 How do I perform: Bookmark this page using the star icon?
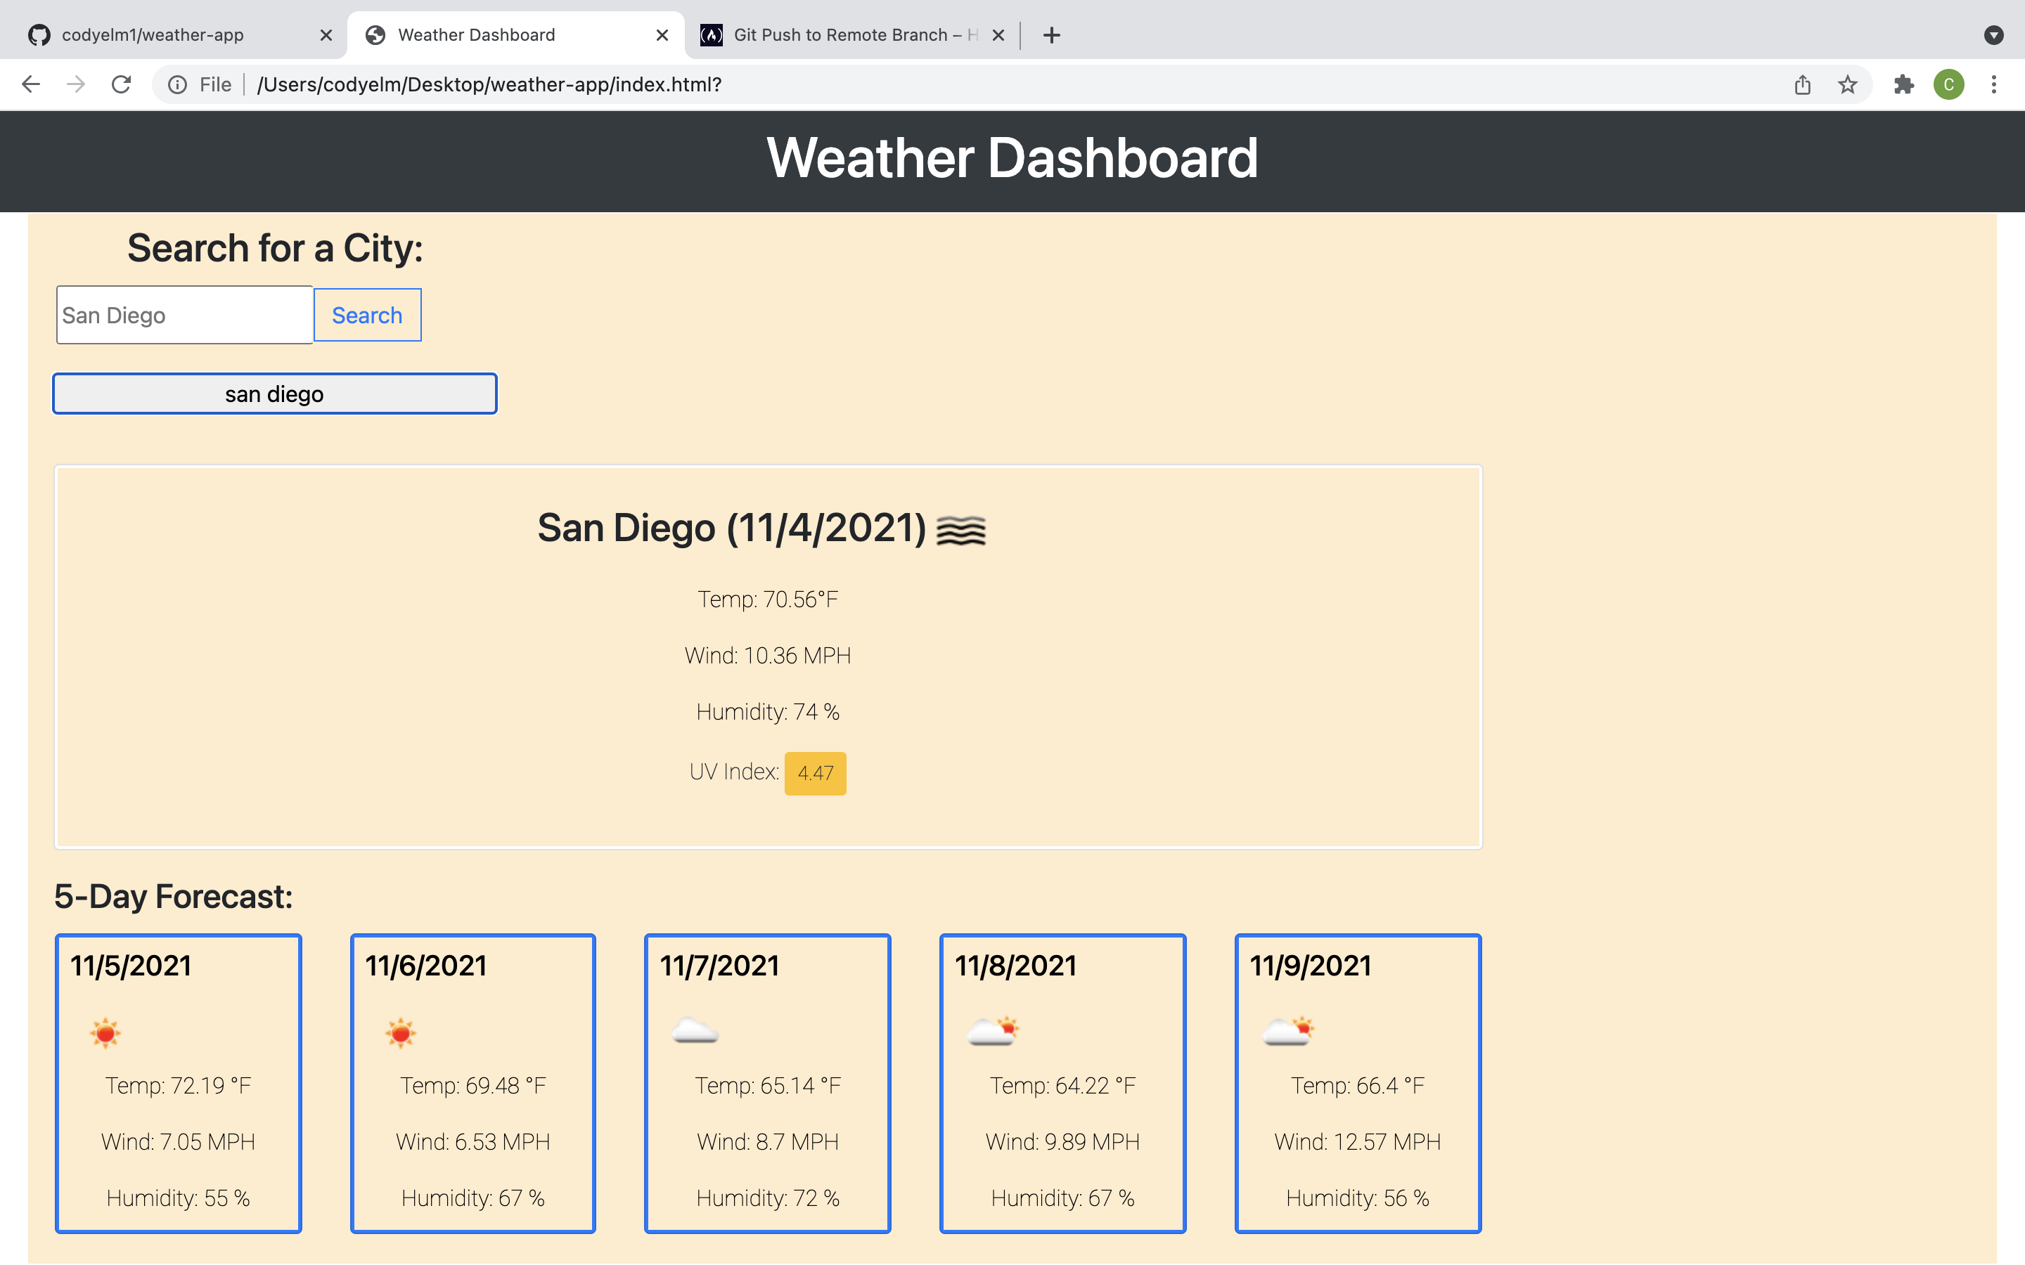coord(1848,84)
